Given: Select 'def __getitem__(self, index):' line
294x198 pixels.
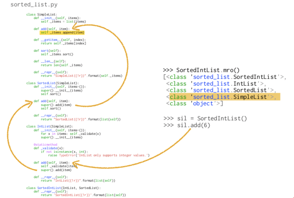Looking at the screenshot, I should point(60,40).
